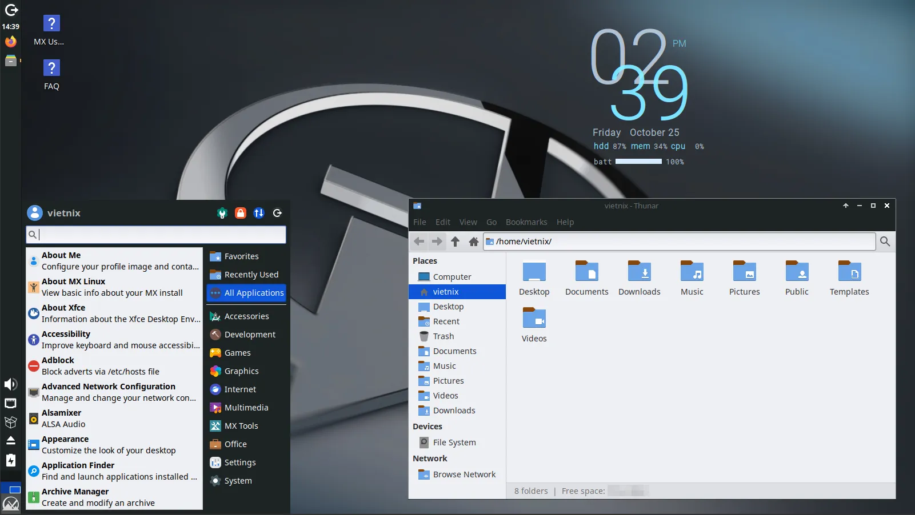
Task: Launch Archive Manager
Action: [x=114, y=497]
